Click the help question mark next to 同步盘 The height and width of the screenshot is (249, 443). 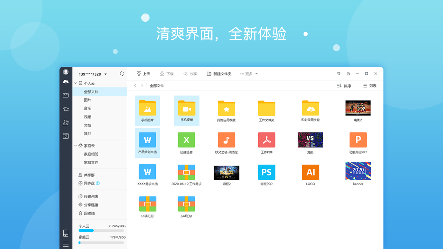(x=98, y=183)
